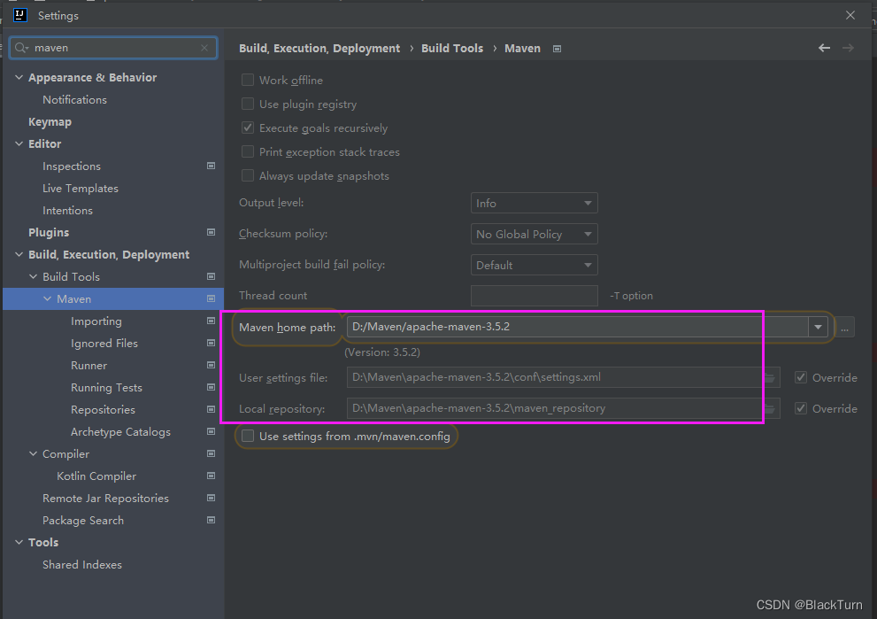The height and width of the screenshot is (619, 877).
Task: Go forward with the right arrow
Action: pyautogui.click(x=848, y=48)
